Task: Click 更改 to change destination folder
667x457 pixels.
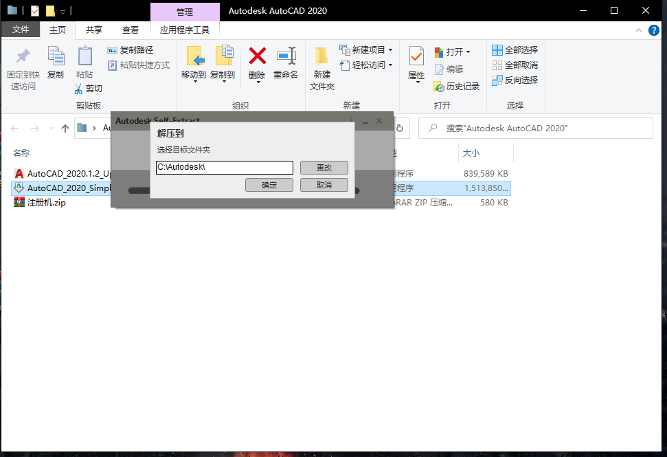Action: [x=324, y=168]
